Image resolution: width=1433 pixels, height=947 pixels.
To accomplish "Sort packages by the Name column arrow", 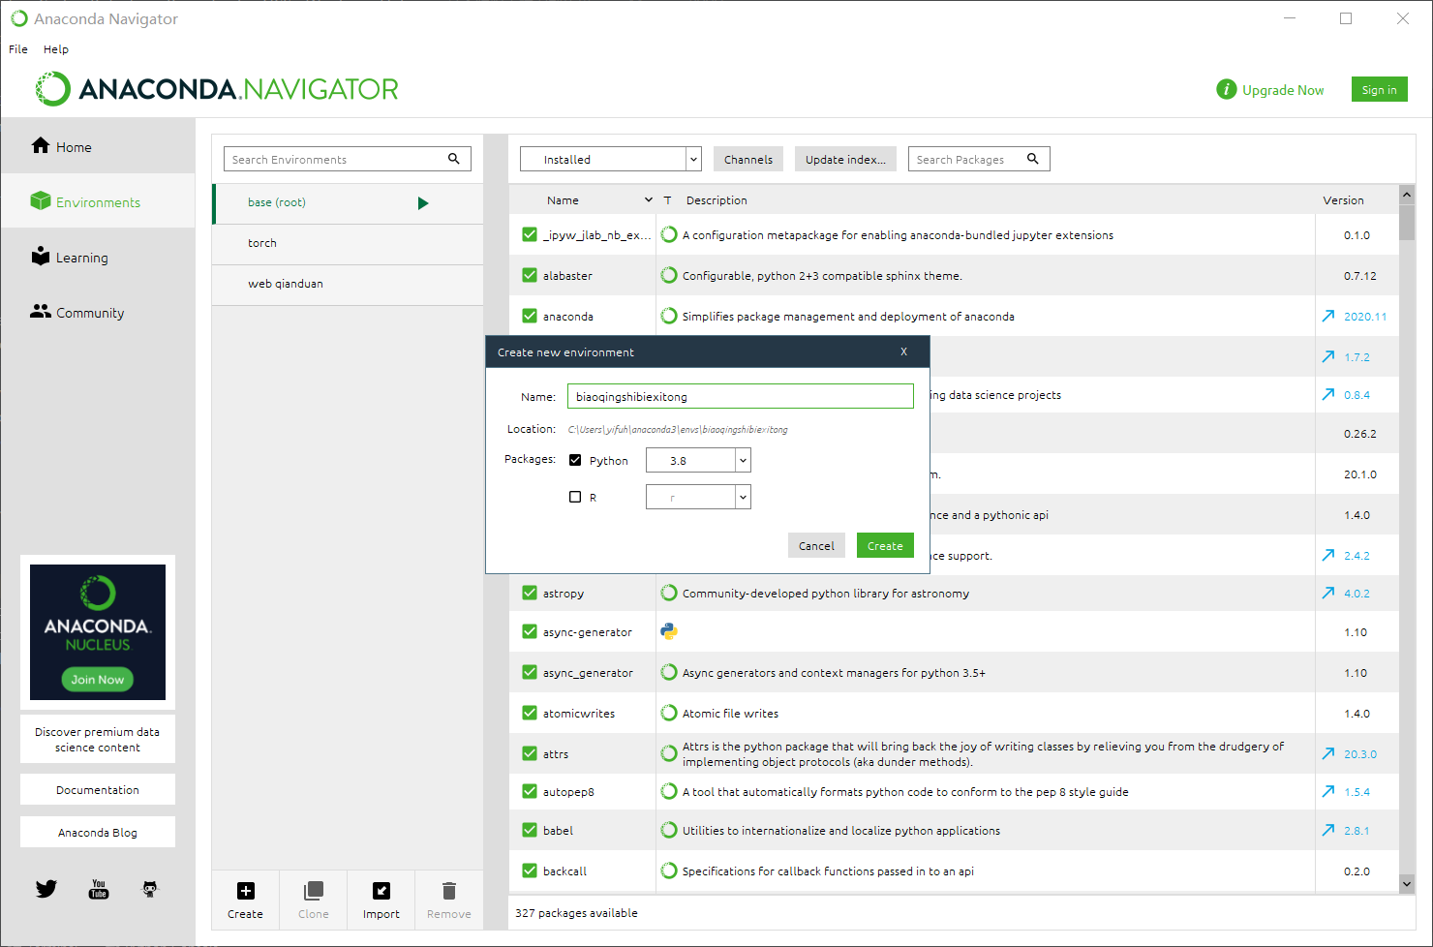I will 649,200.
